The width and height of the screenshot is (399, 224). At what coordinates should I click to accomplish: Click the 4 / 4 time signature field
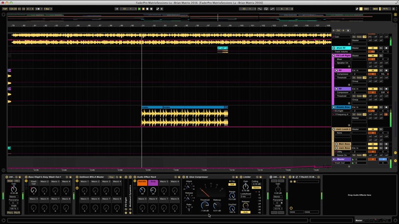[x=30, y=9]
